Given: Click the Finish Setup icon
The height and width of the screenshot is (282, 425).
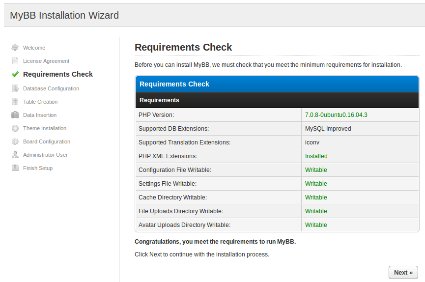Looking at the screenshot, I should pos(15,168).
